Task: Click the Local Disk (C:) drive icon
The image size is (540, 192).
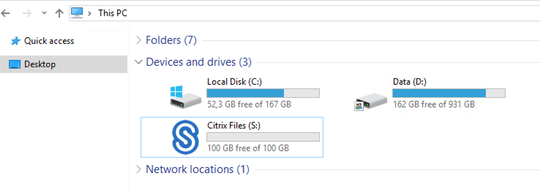Action: coord(185,97)
